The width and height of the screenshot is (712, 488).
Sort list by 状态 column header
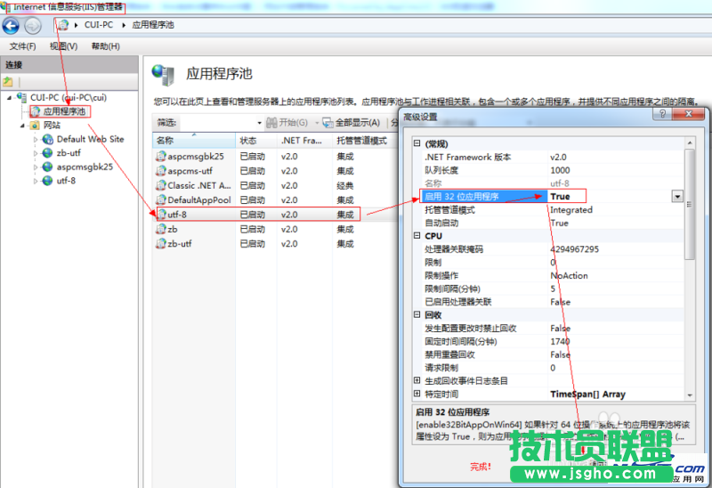coord(256,141)
